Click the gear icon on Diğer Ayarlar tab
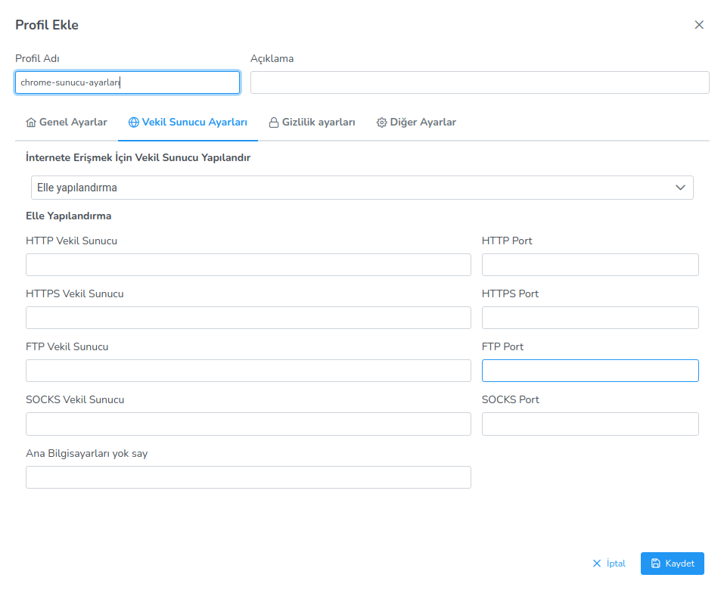724x590 pixels. point(382,123)
